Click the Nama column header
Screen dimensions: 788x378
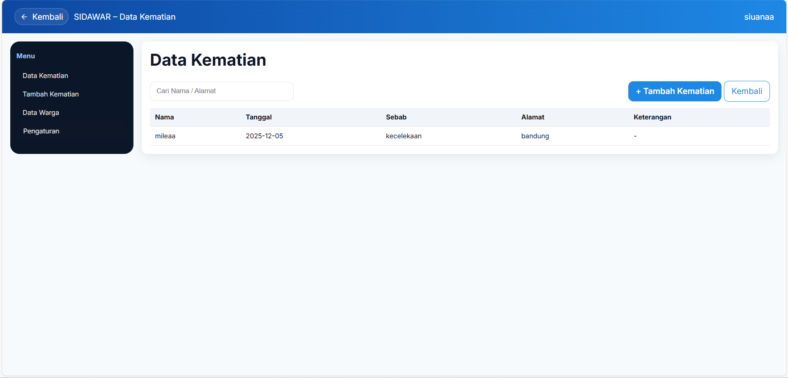164,117
